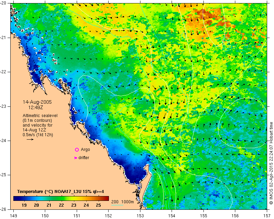Screen dimensions: 274x219
Task: Click the longitude 150 axis label
Action: [x=45, y=216]
